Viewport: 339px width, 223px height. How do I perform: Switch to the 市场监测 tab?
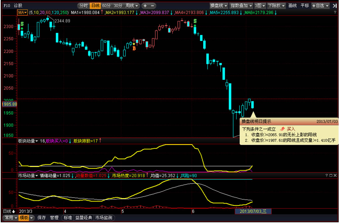pos(104,218)
